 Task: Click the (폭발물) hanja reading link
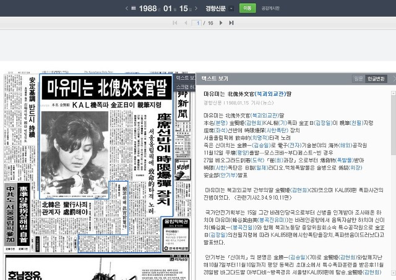344,160
